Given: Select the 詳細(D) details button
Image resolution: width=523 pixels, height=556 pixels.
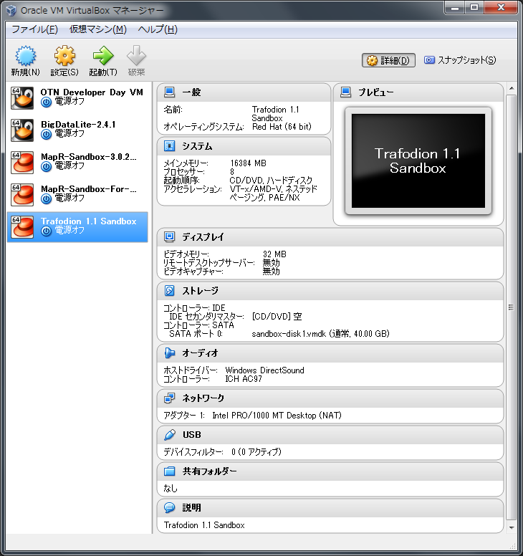Looking at the screenshot, I should (388, 61).
